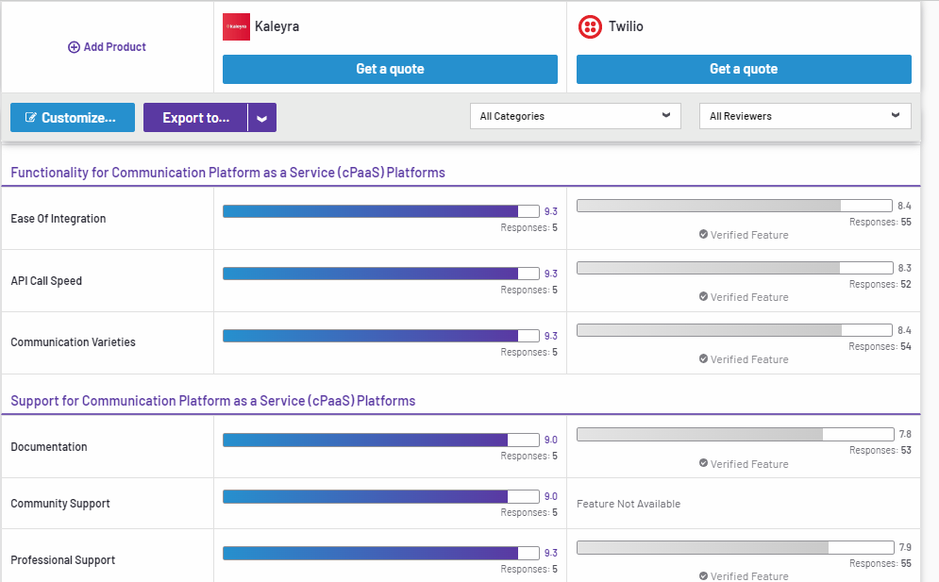Screen dimensions: 939x582
Task: Open the All Categories dropdown
Action: tap(576, 116)
